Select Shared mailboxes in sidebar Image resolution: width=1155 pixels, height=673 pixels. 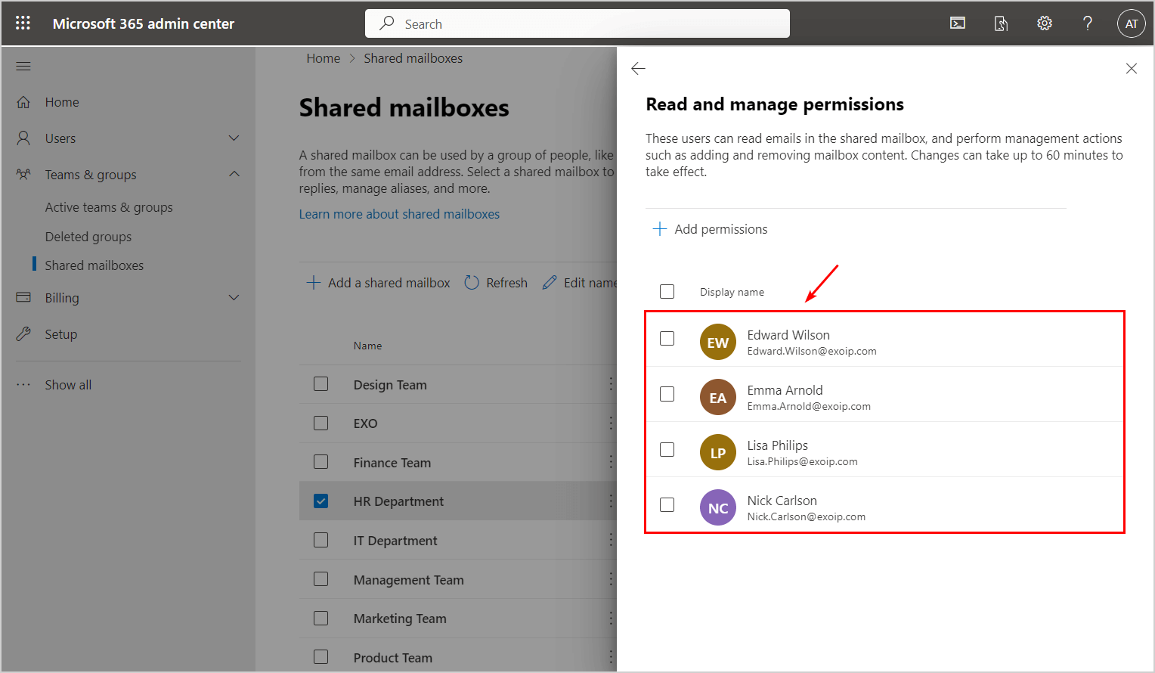(x=94, y=265)
